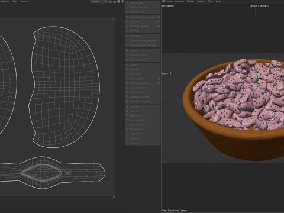Select UV Weld and Relax
The width and height of the screenshot is (284, 213).
click(x=141, y=26)
